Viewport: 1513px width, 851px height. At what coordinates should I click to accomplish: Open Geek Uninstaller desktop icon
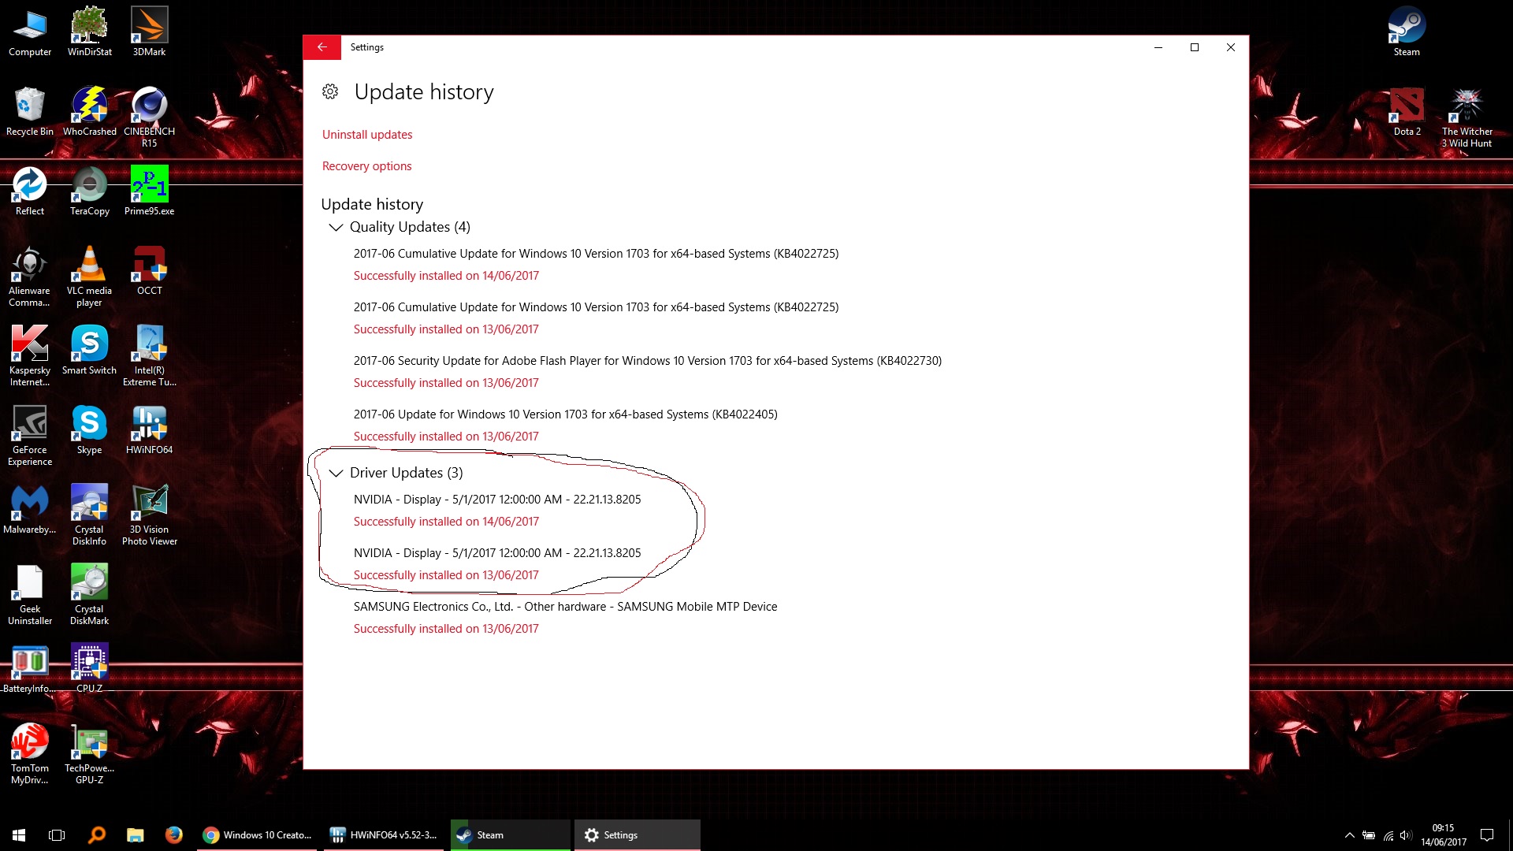click(30, 596)
